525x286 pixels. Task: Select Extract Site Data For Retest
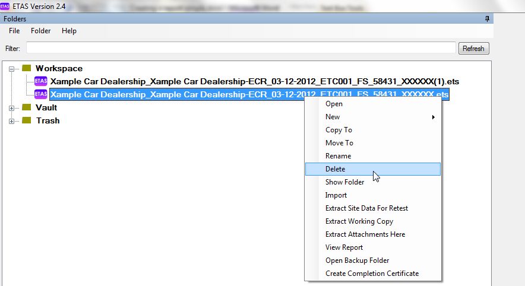(372, 208)
